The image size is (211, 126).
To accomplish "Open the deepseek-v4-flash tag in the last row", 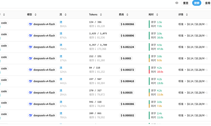I will [42, 115].
